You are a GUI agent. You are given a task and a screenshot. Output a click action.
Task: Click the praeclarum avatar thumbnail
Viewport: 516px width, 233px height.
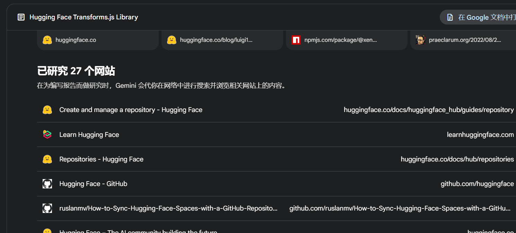tap(420, 40)
